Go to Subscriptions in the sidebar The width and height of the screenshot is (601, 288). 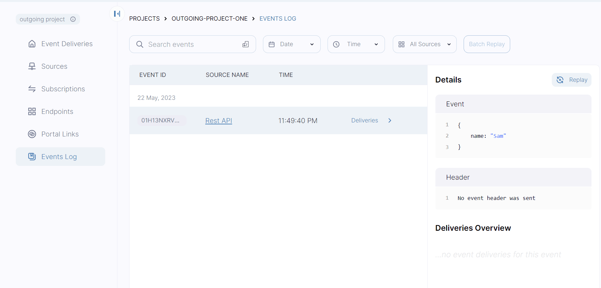pyautogui.click(x=63, y=89)
